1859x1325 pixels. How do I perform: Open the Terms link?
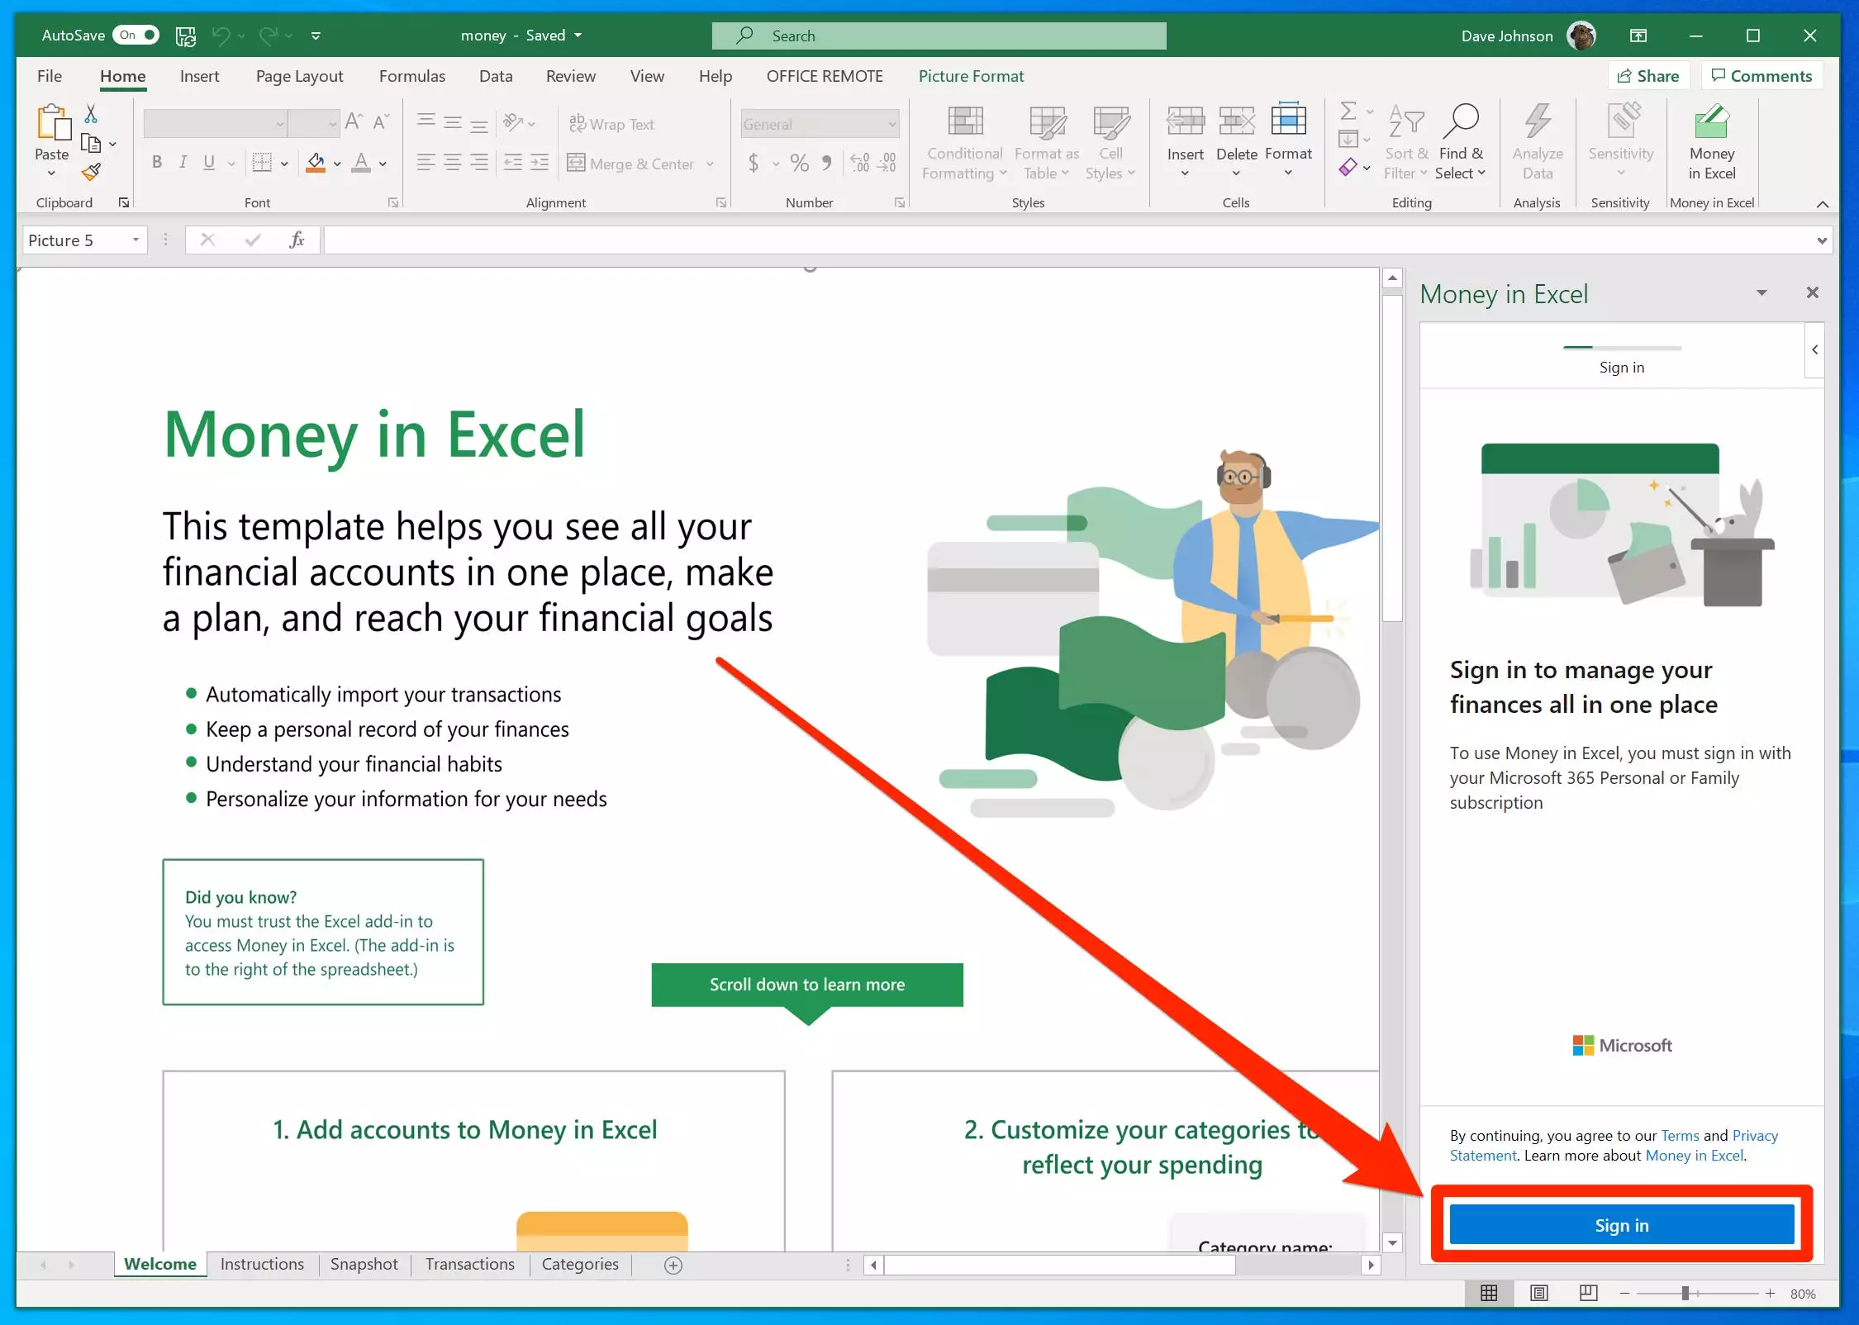pos(1680,1135)
